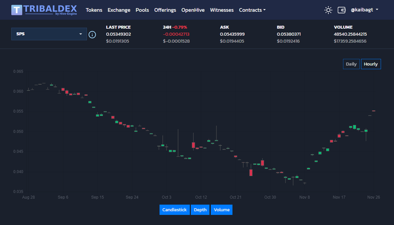Go to the Exchange page
Image resolution: width=394 pixels, height=225 pixels.
click(x=119, y=10)
